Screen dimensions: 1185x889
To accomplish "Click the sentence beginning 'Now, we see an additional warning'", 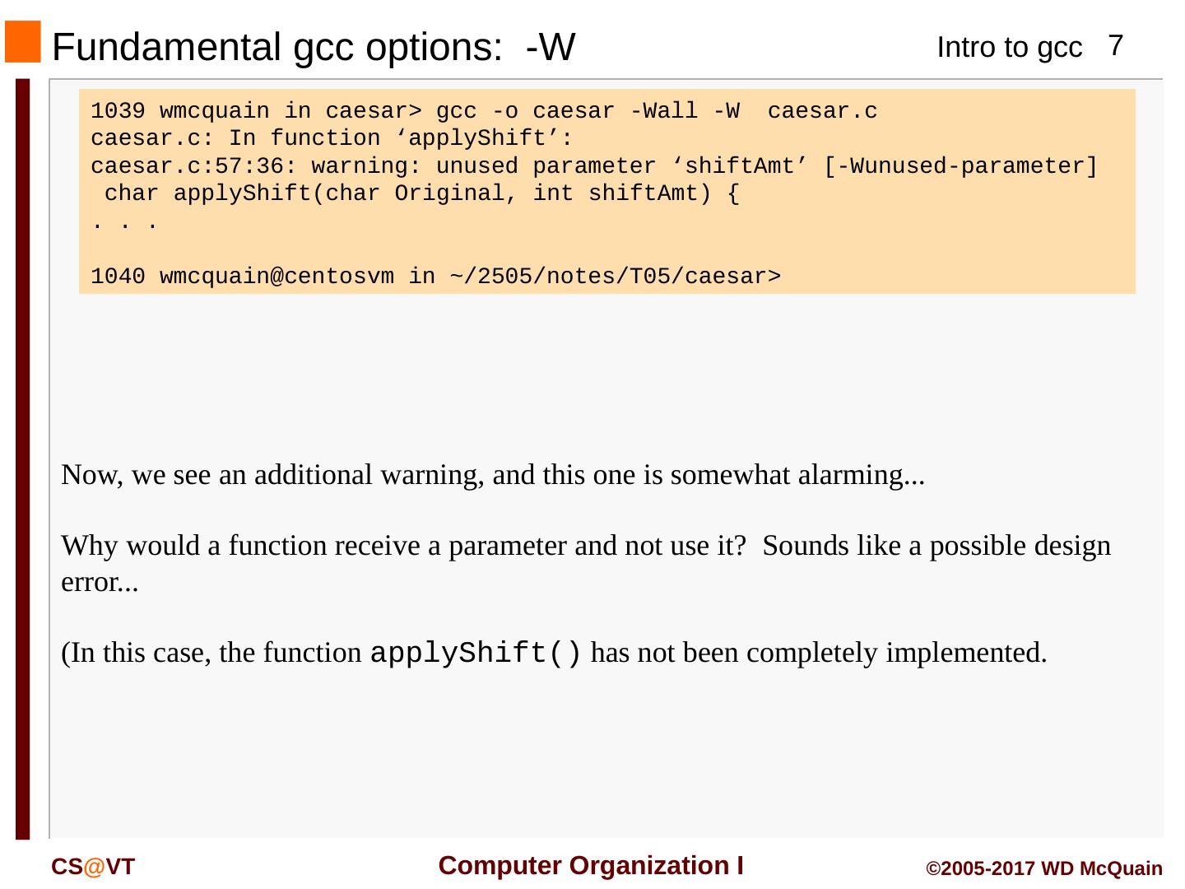I will [x=493, y=475].
